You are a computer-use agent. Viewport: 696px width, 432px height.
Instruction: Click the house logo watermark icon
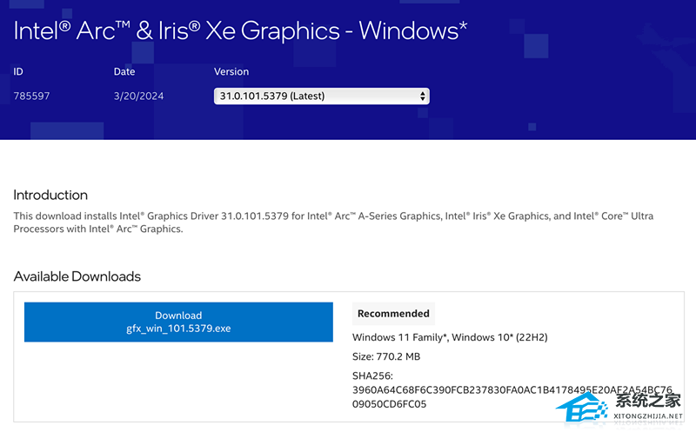coord(586,405)
